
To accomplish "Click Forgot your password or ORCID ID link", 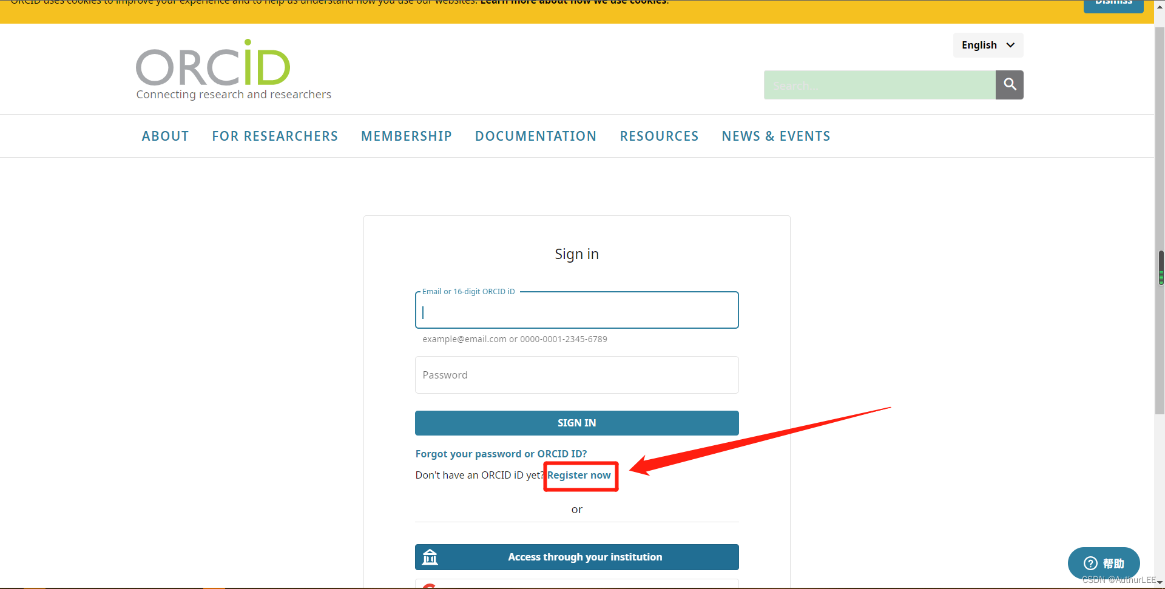I will (501, 454).
